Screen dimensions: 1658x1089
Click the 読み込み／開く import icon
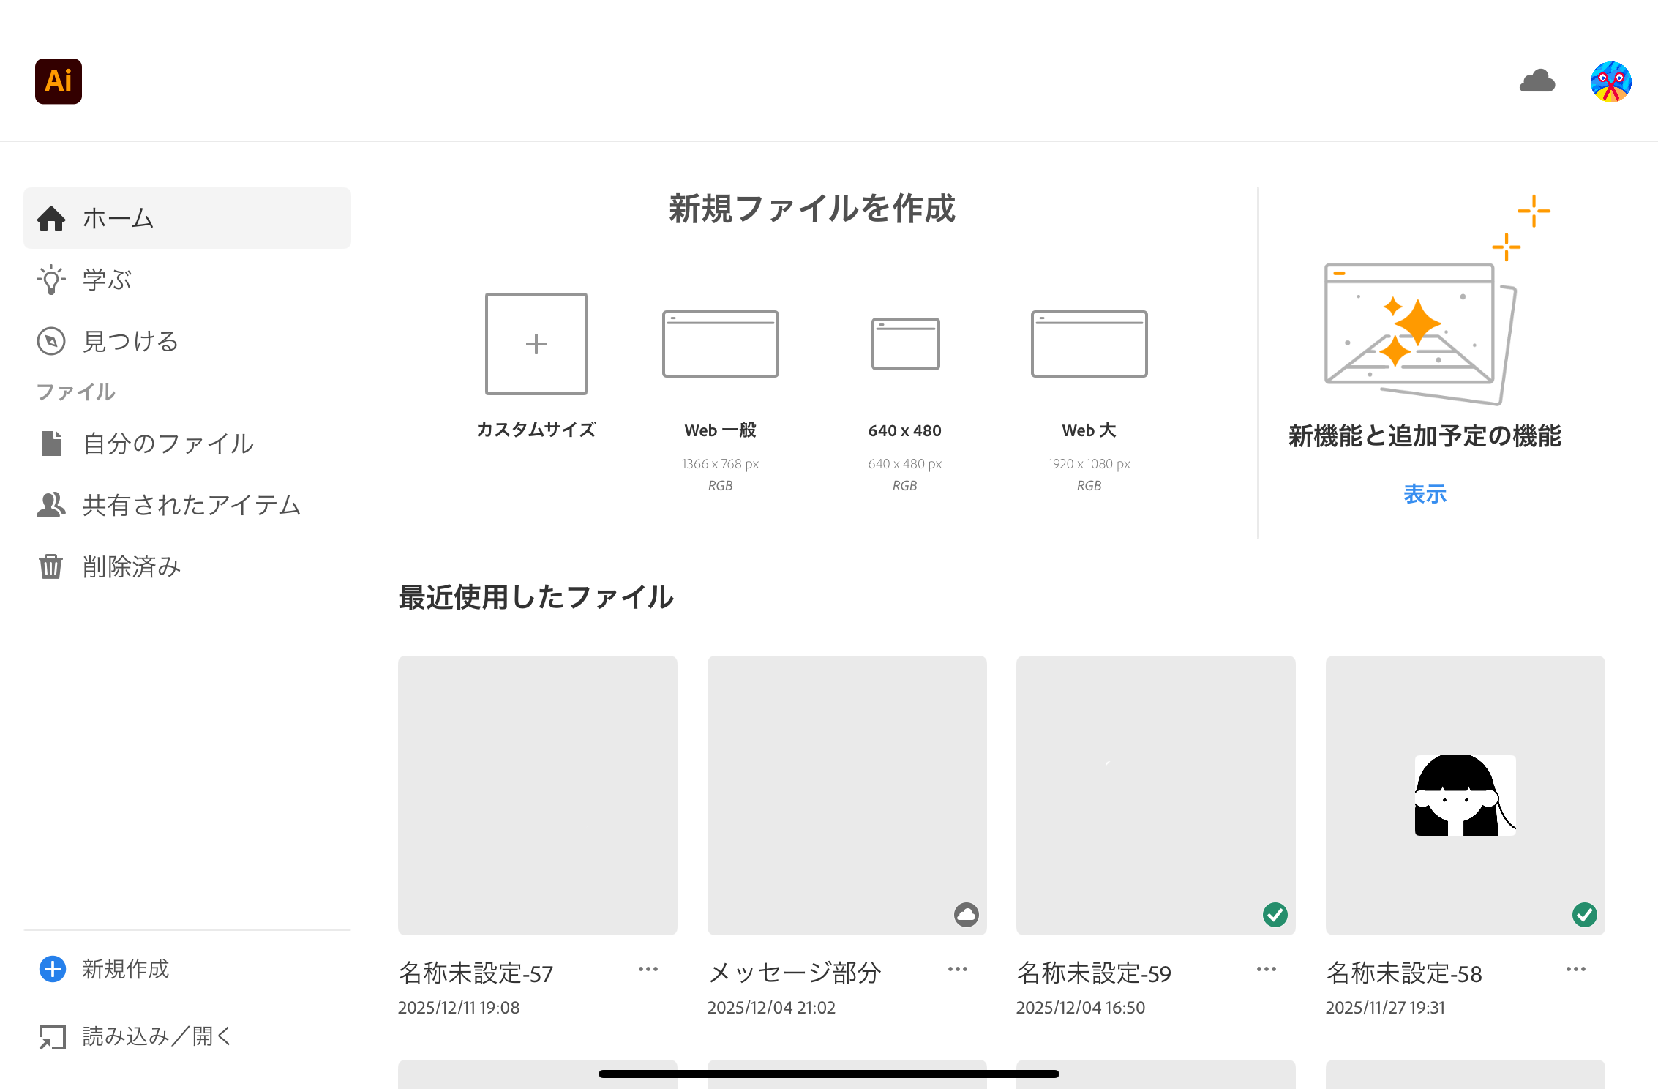[x=53, y=1036]
